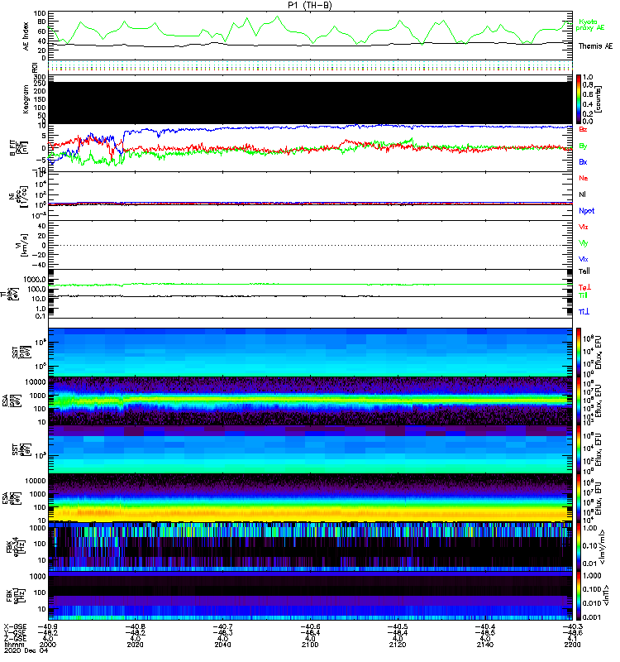Click the X-GSE value "-40.5"
The image size is (620, 662).
(398, 627)
